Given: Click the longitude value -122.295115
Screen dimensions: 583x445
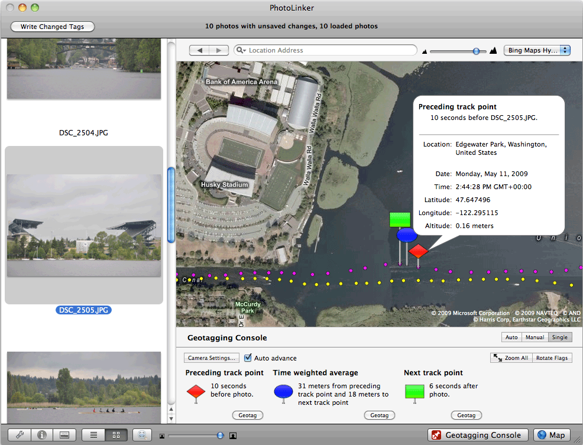Looking at the screenshot, I should (x=477, y=213).
